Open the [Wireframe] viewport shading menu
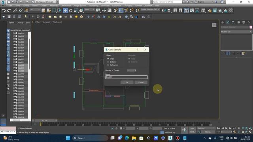Screen dimensions: 253x142 click(x=57, y=22)
